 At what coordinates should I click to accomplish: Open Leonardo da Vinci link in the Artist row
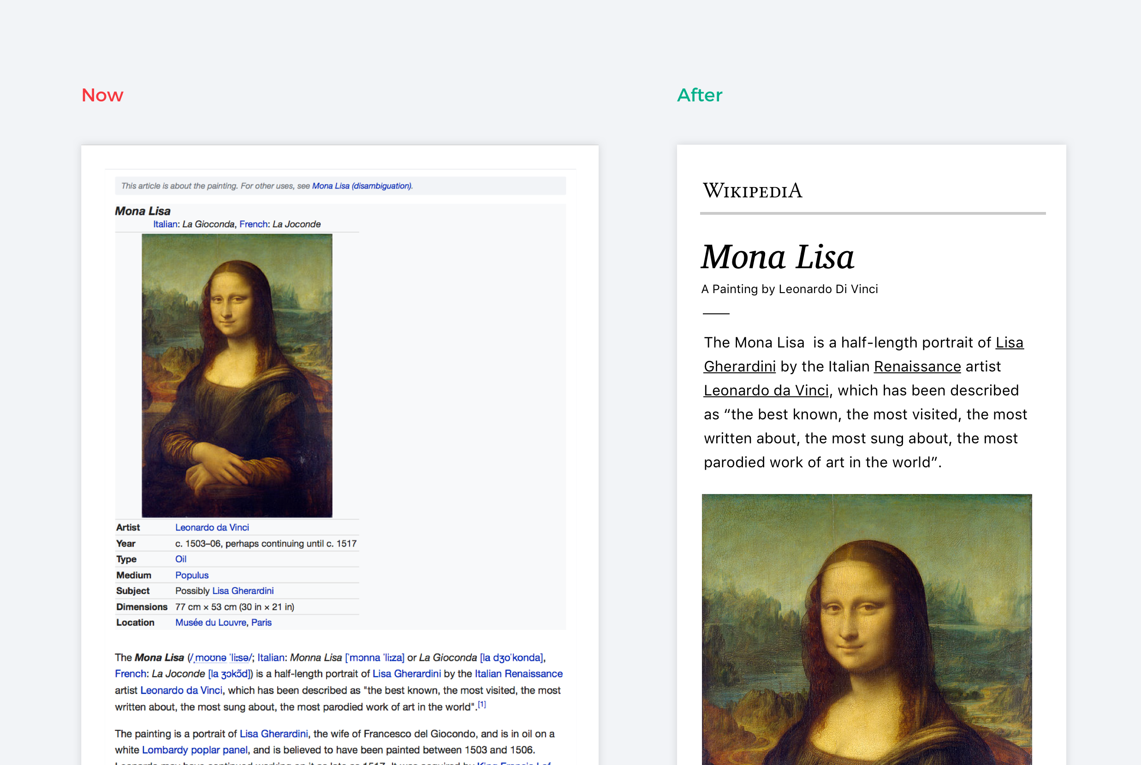[x=212, y=527]
